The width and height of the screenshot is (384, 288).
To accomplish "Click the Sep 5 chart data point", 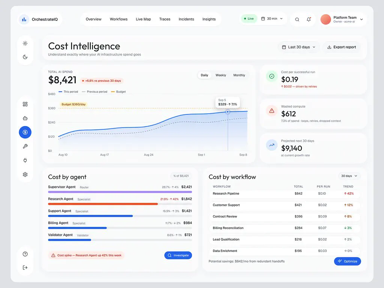I will click(x=228, y=112).
